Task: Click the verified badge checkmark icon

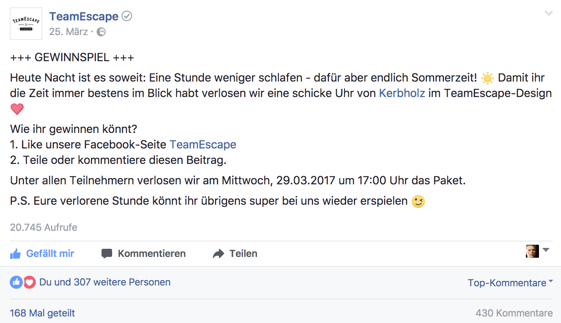Action: 127,16
